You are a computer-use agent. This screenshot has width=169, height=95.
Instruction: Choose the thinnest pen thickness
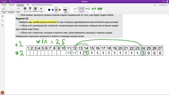[x=75, y=10]
